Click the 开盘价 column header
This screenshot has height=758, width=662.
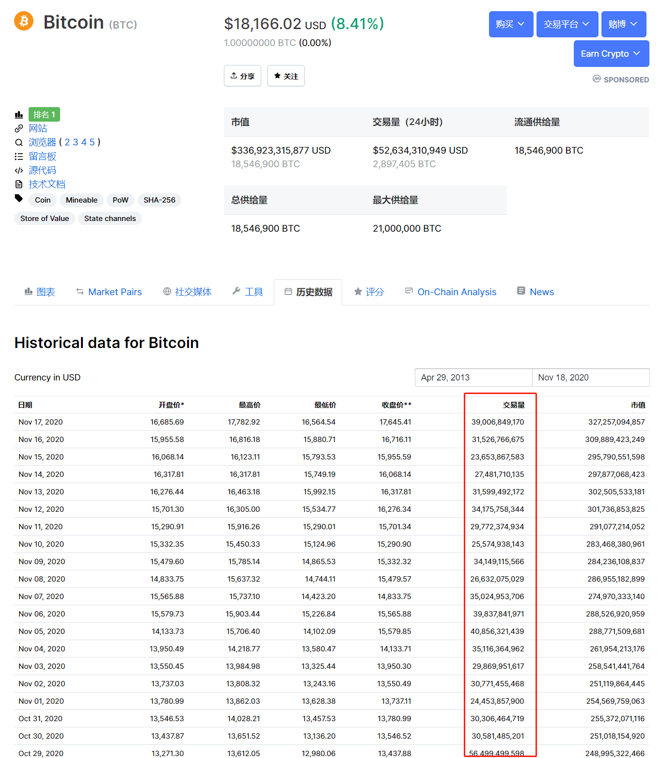pyautogui.click(x=171, y=405)
